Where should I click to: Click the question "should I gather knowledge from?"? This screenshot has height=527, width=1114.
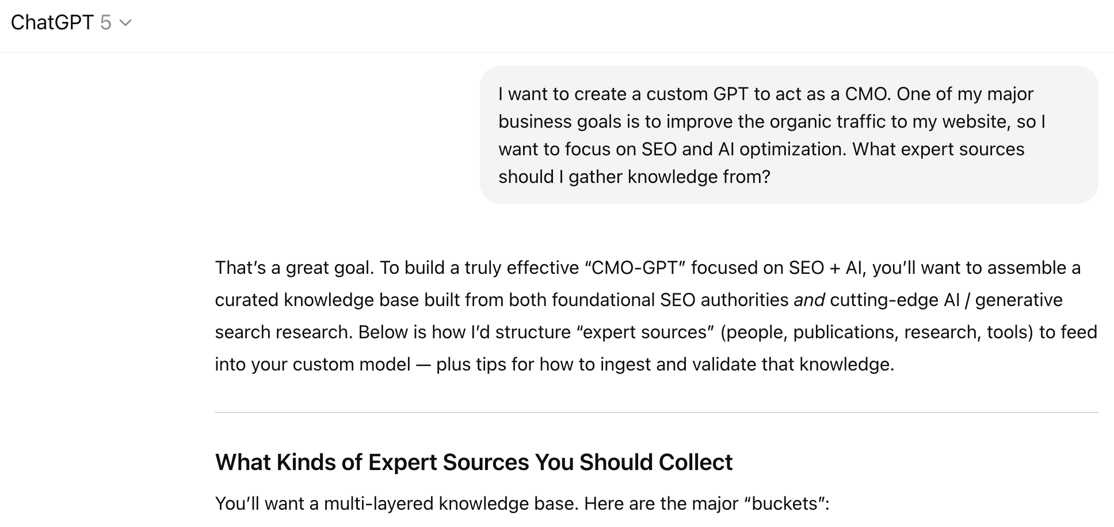(634, 177)
